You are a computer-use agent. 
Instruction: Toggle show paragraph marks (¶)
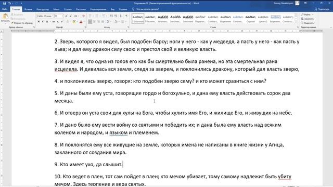tap(126, 16)
